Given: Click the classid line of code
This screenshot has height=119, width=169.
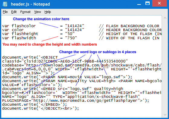Looking at the screenshot, I should (65, 61).
